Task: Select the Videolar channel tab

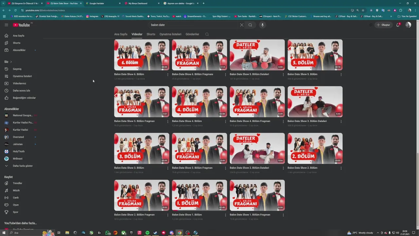Action: click(x=137, y=34)
